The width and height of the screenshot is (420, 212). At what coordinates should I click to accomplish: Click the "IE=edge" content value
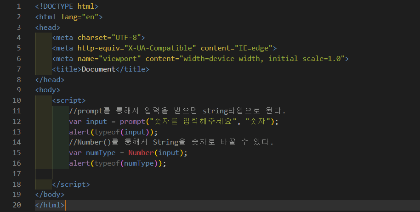[x=254, y=48]
